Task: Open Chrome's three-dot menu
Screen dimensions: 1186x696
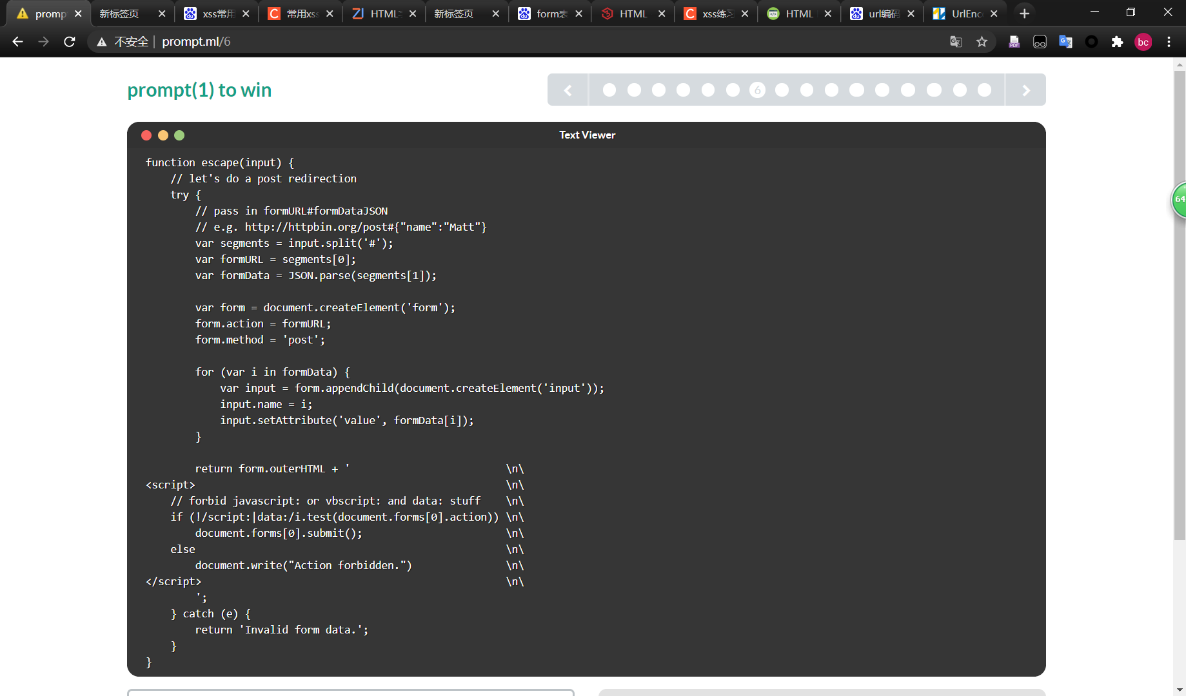Action: coord(1169,42)
